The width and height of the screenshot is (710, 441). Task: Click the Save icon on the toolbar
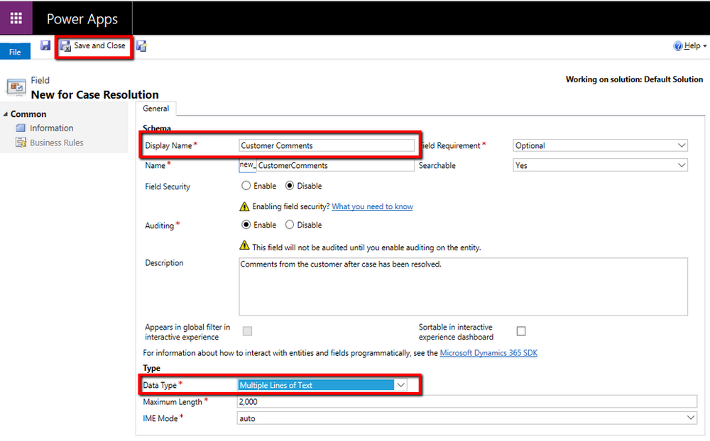(45, 45)
